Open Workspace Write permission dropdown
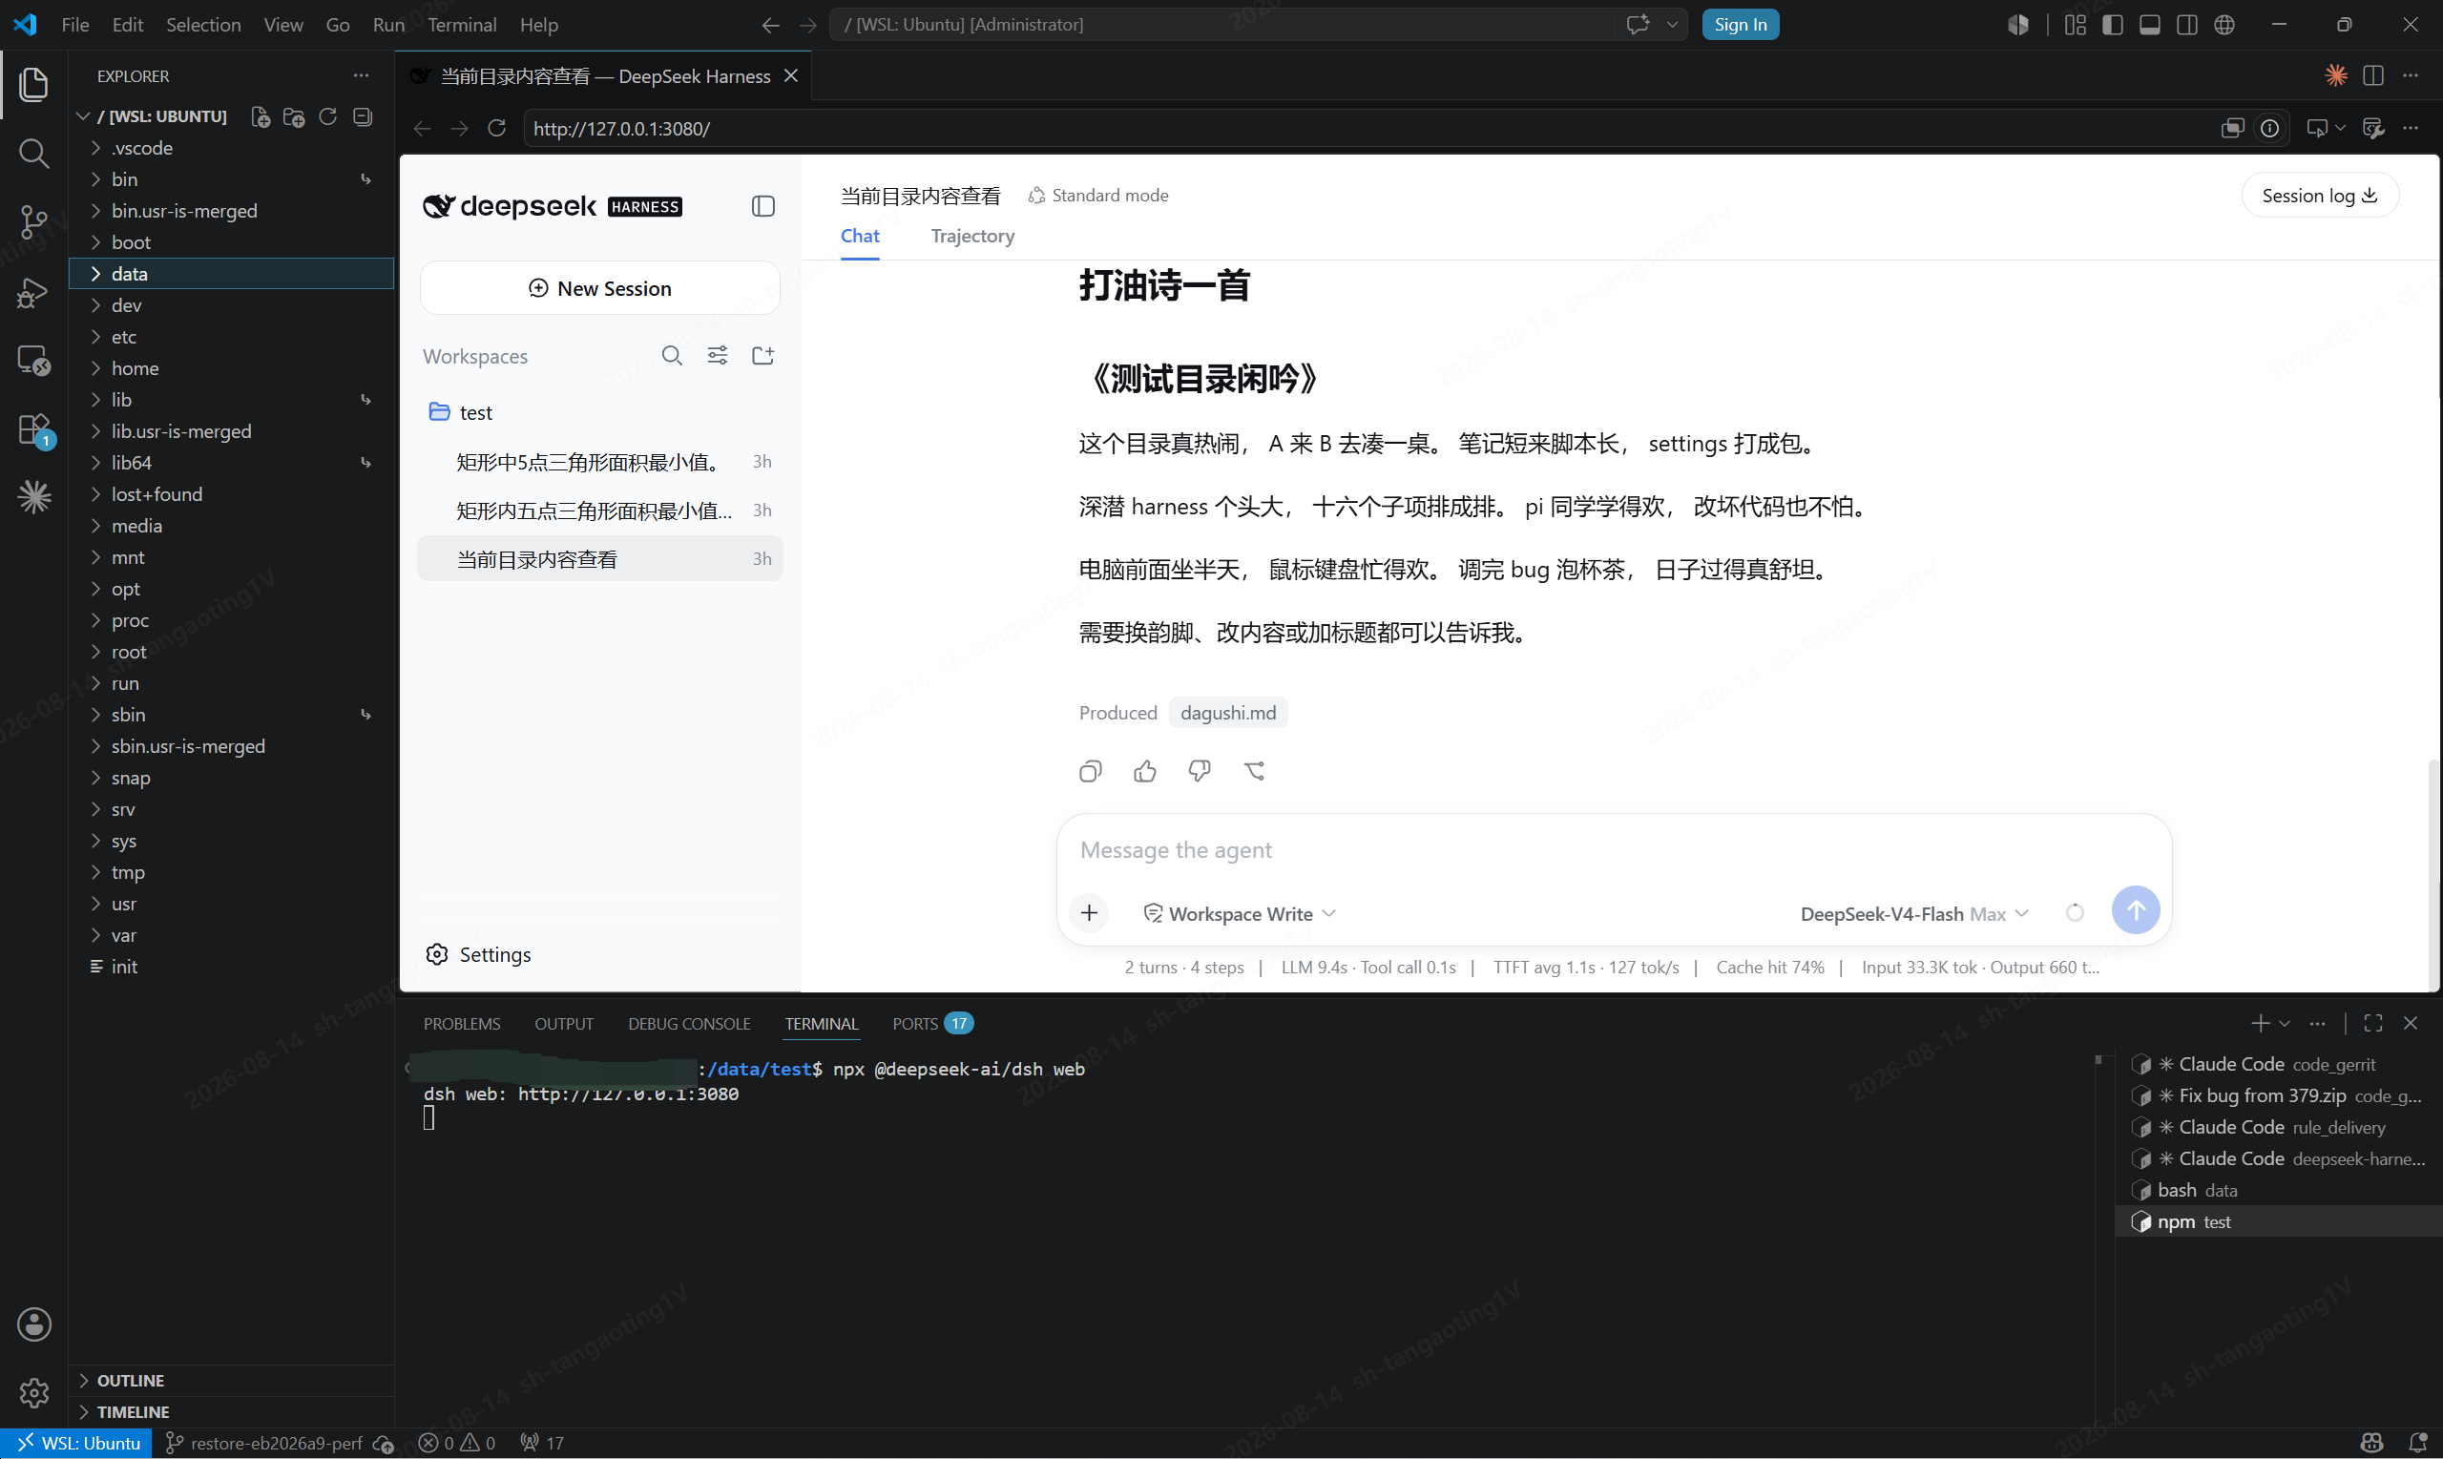The width and height of the screenshot is (2443, 1459). pos(1239,913)
